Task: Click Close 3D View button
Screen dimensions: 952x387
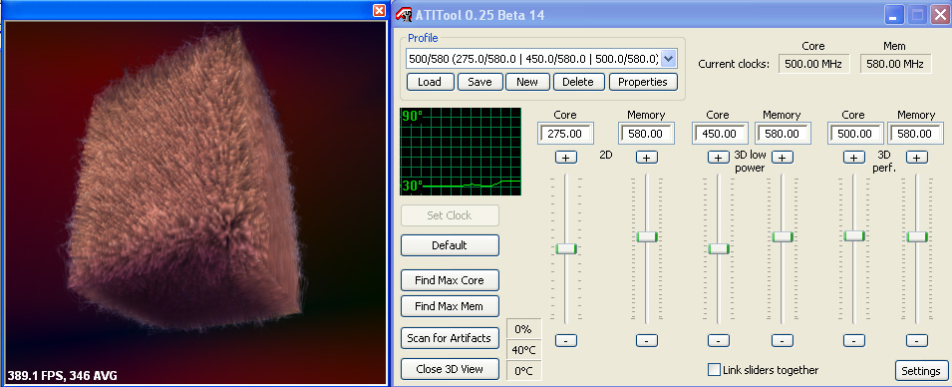Action: pos(450,369)
